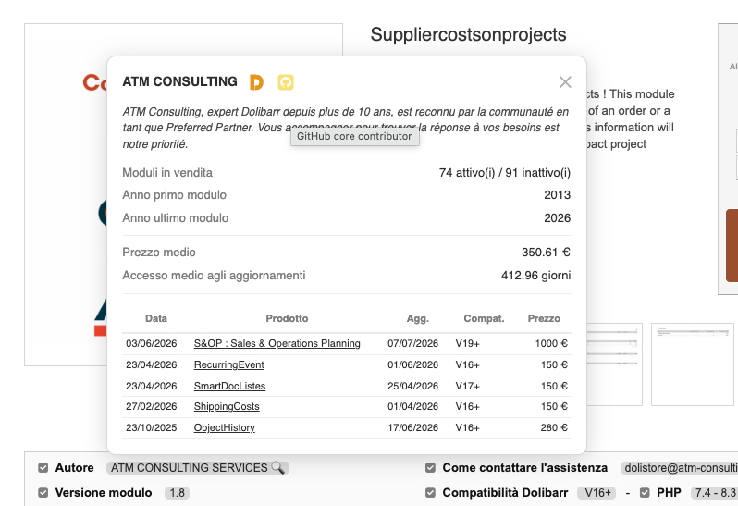Click the Agg. column header
Image resolution: width=738 pixels, height=506 pixels.
pos(418,318)
